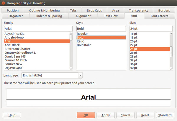Image resolution: width=177 pixels, height=121 pixels.
Task: Open the Organizer tab
Action: tap(16, 16)
